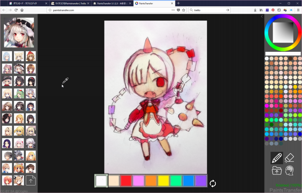The image size is (302, 193).
Task: Bookmark this page with the star
Action: click(183, 10)
